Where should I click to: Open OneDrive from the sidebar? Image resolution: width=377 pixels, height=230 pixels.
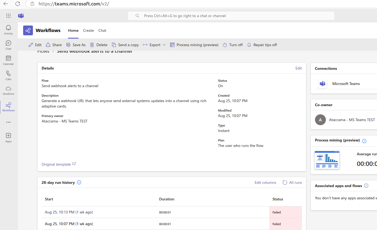pyautogui.click(x=8, y=90)
